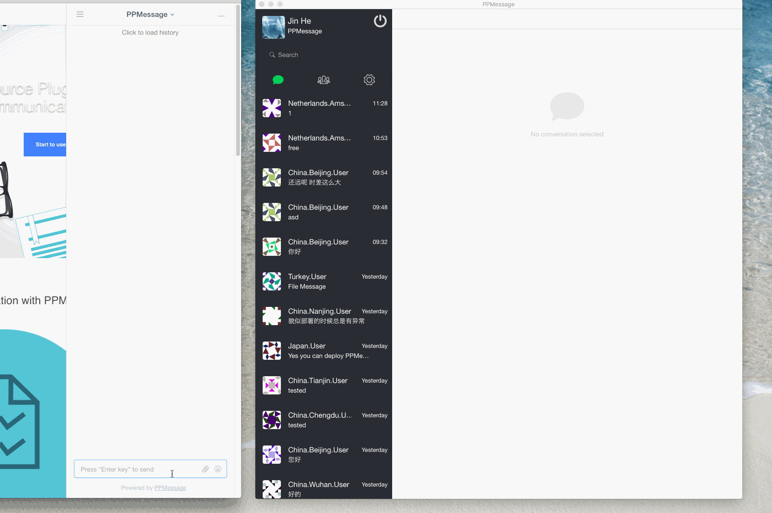Click the Start to use button
772x513 pixels.
pyautogui.click(x=45, y=145)
